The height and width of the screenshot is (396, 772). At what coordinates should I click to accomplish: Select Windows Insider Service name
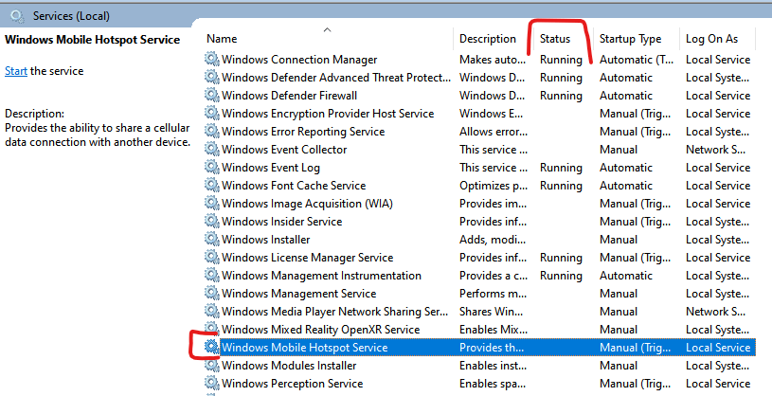tap(282, 222)
